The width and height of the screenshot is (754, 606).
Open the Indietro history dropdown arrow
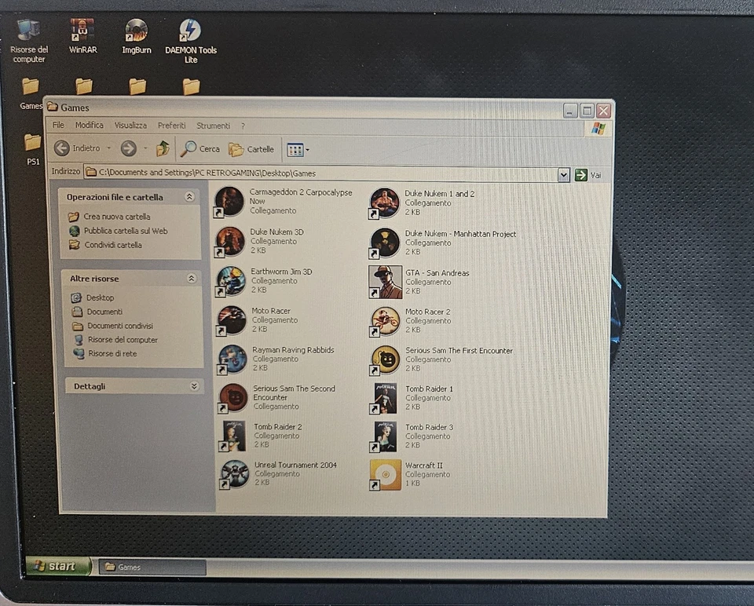pos(109,148)
